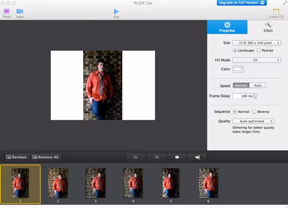
Task: Click the Remove button
Action: pos(17,157)
